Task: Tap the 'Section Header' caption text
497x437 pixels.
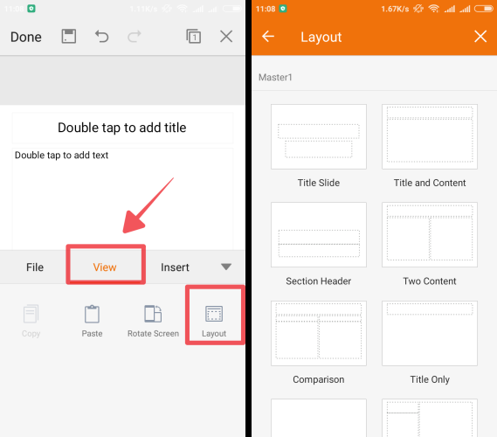Action: point(319,281)
